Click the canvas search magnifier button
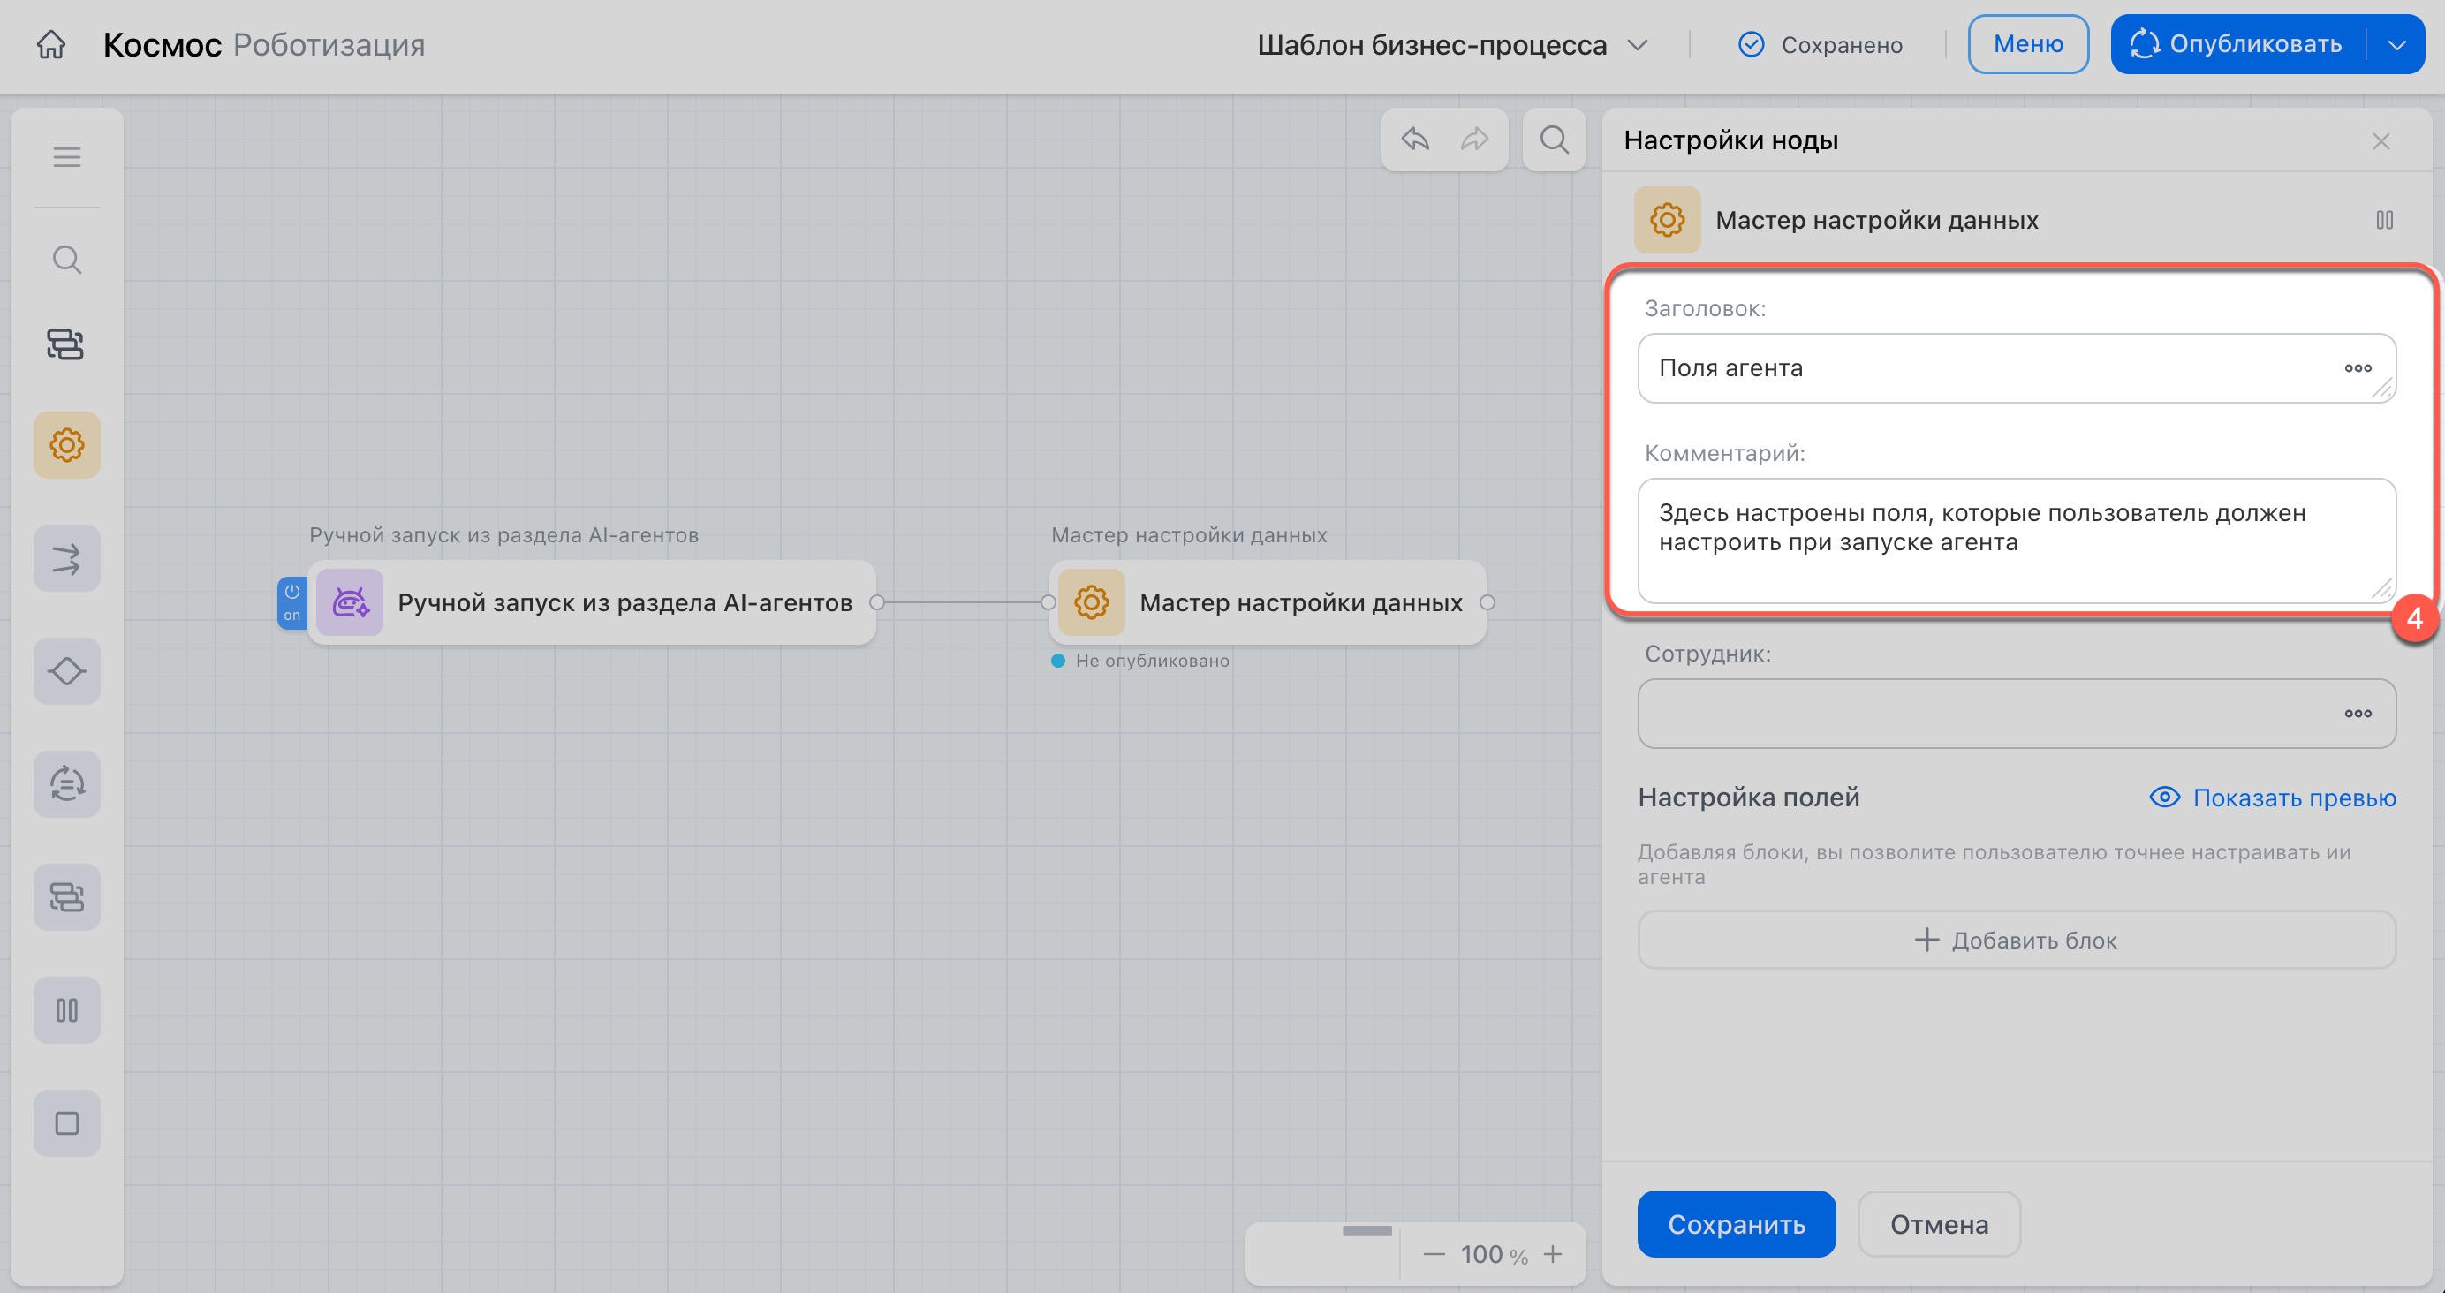 coord(1554,140)
